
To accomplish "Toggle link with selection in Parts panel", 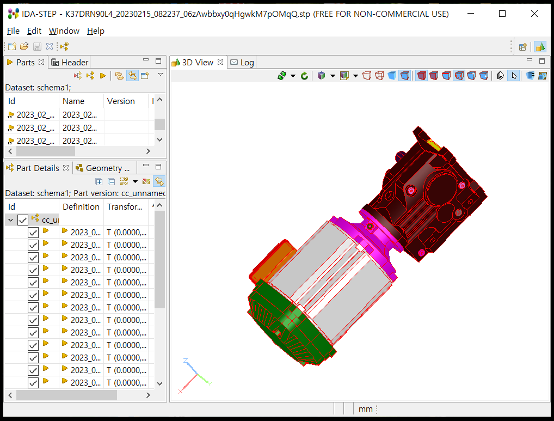I will pos(132,76).
